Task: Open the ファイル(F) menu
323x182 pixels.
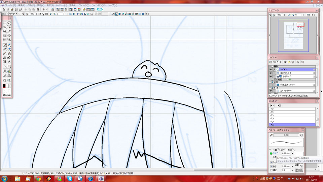Action: click(10, 5)
